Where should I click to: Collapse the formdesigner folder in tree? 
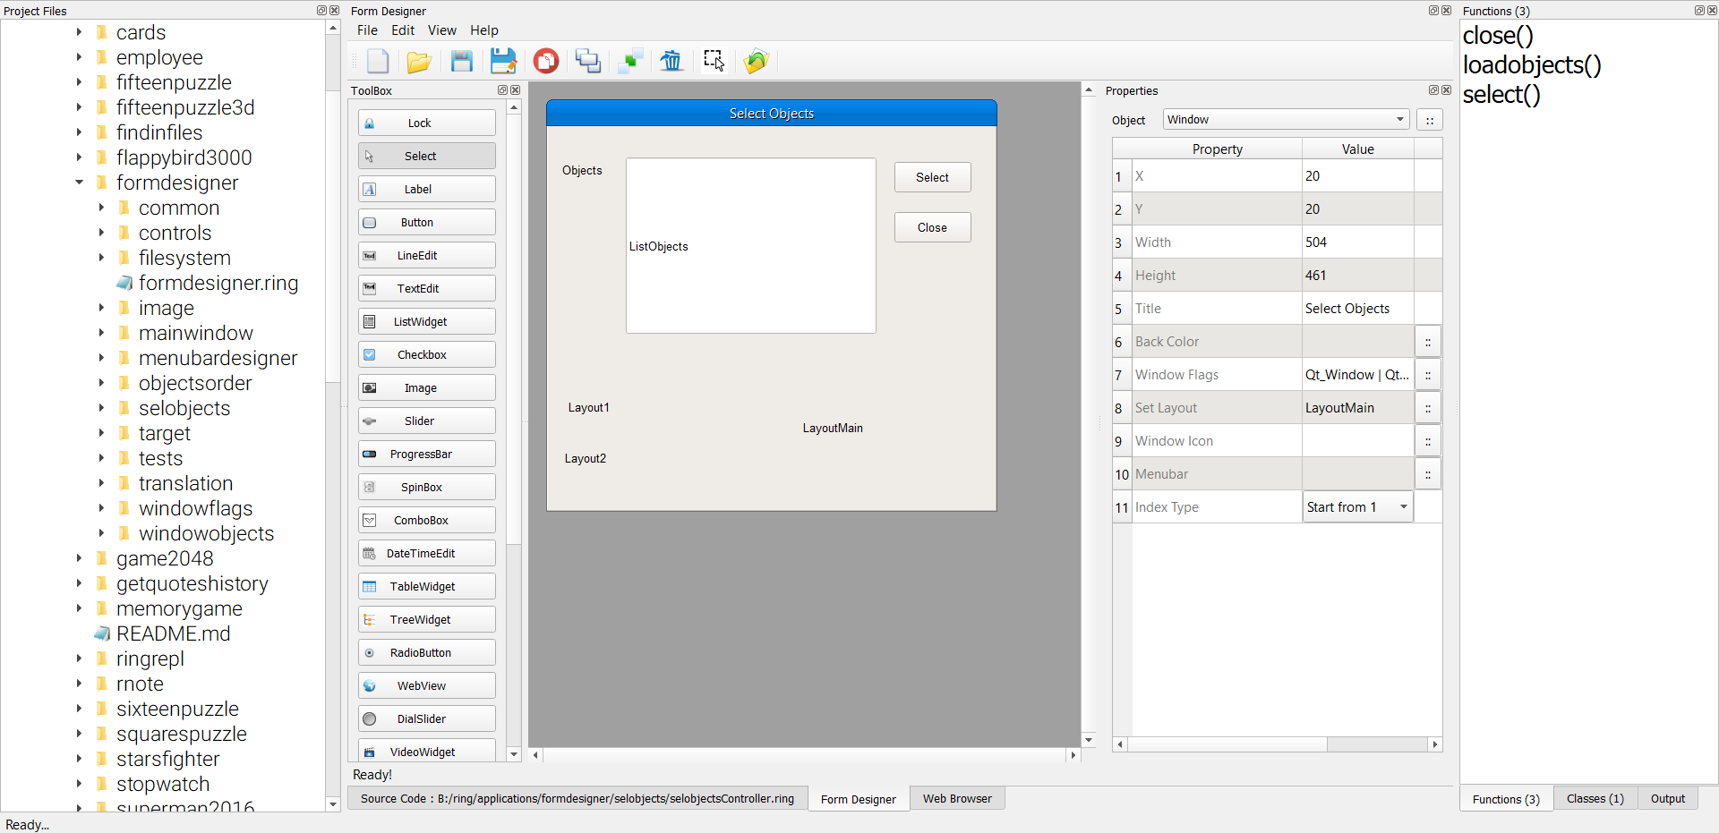79,183
